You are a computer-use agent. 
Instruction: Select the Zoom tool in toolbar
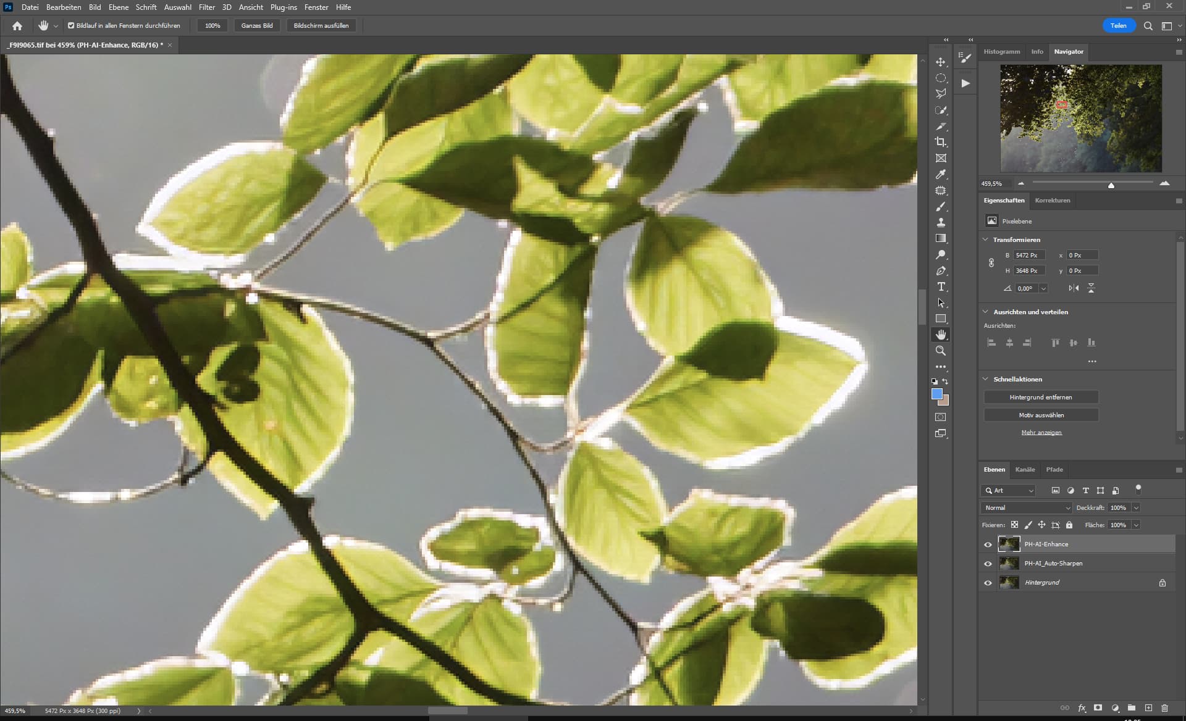(940, 351)
